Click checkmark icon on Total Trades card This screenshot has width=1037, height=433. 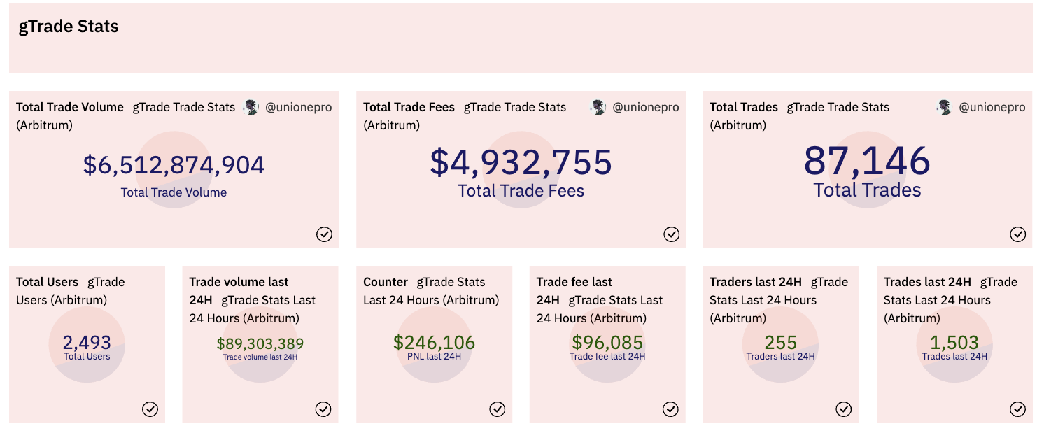pos(1017,234)
